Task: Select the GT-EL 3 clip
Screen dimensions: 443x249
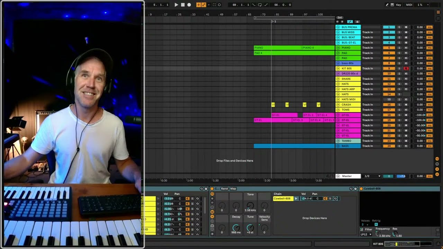Action: tap(300, 120)
